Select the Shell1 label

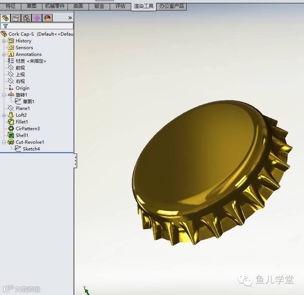22,135
